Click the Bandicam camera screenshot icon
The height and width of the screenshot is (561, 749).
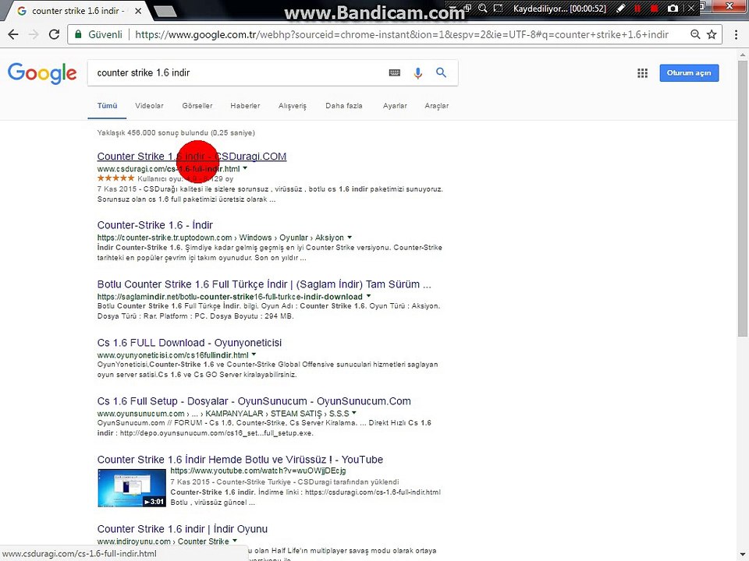pyautogui.click(x=673, y=8)
